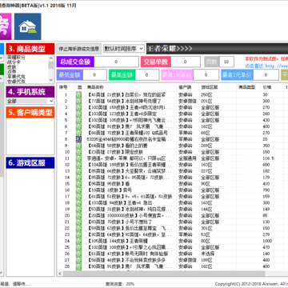Viewport: 288px width, 288px height.
Task: Click price 790 in row 16
Action: pyautogui.click(x=266, y=190)
